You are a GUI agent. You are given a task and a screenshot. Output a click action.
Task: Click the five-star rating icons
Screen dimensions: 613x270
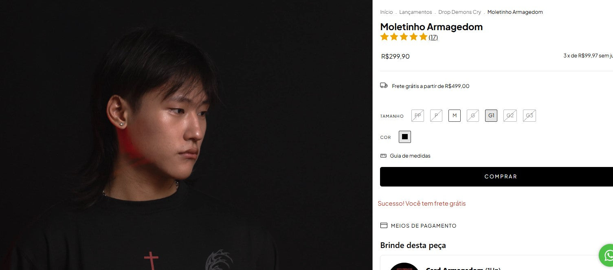[x=404, y=37]
